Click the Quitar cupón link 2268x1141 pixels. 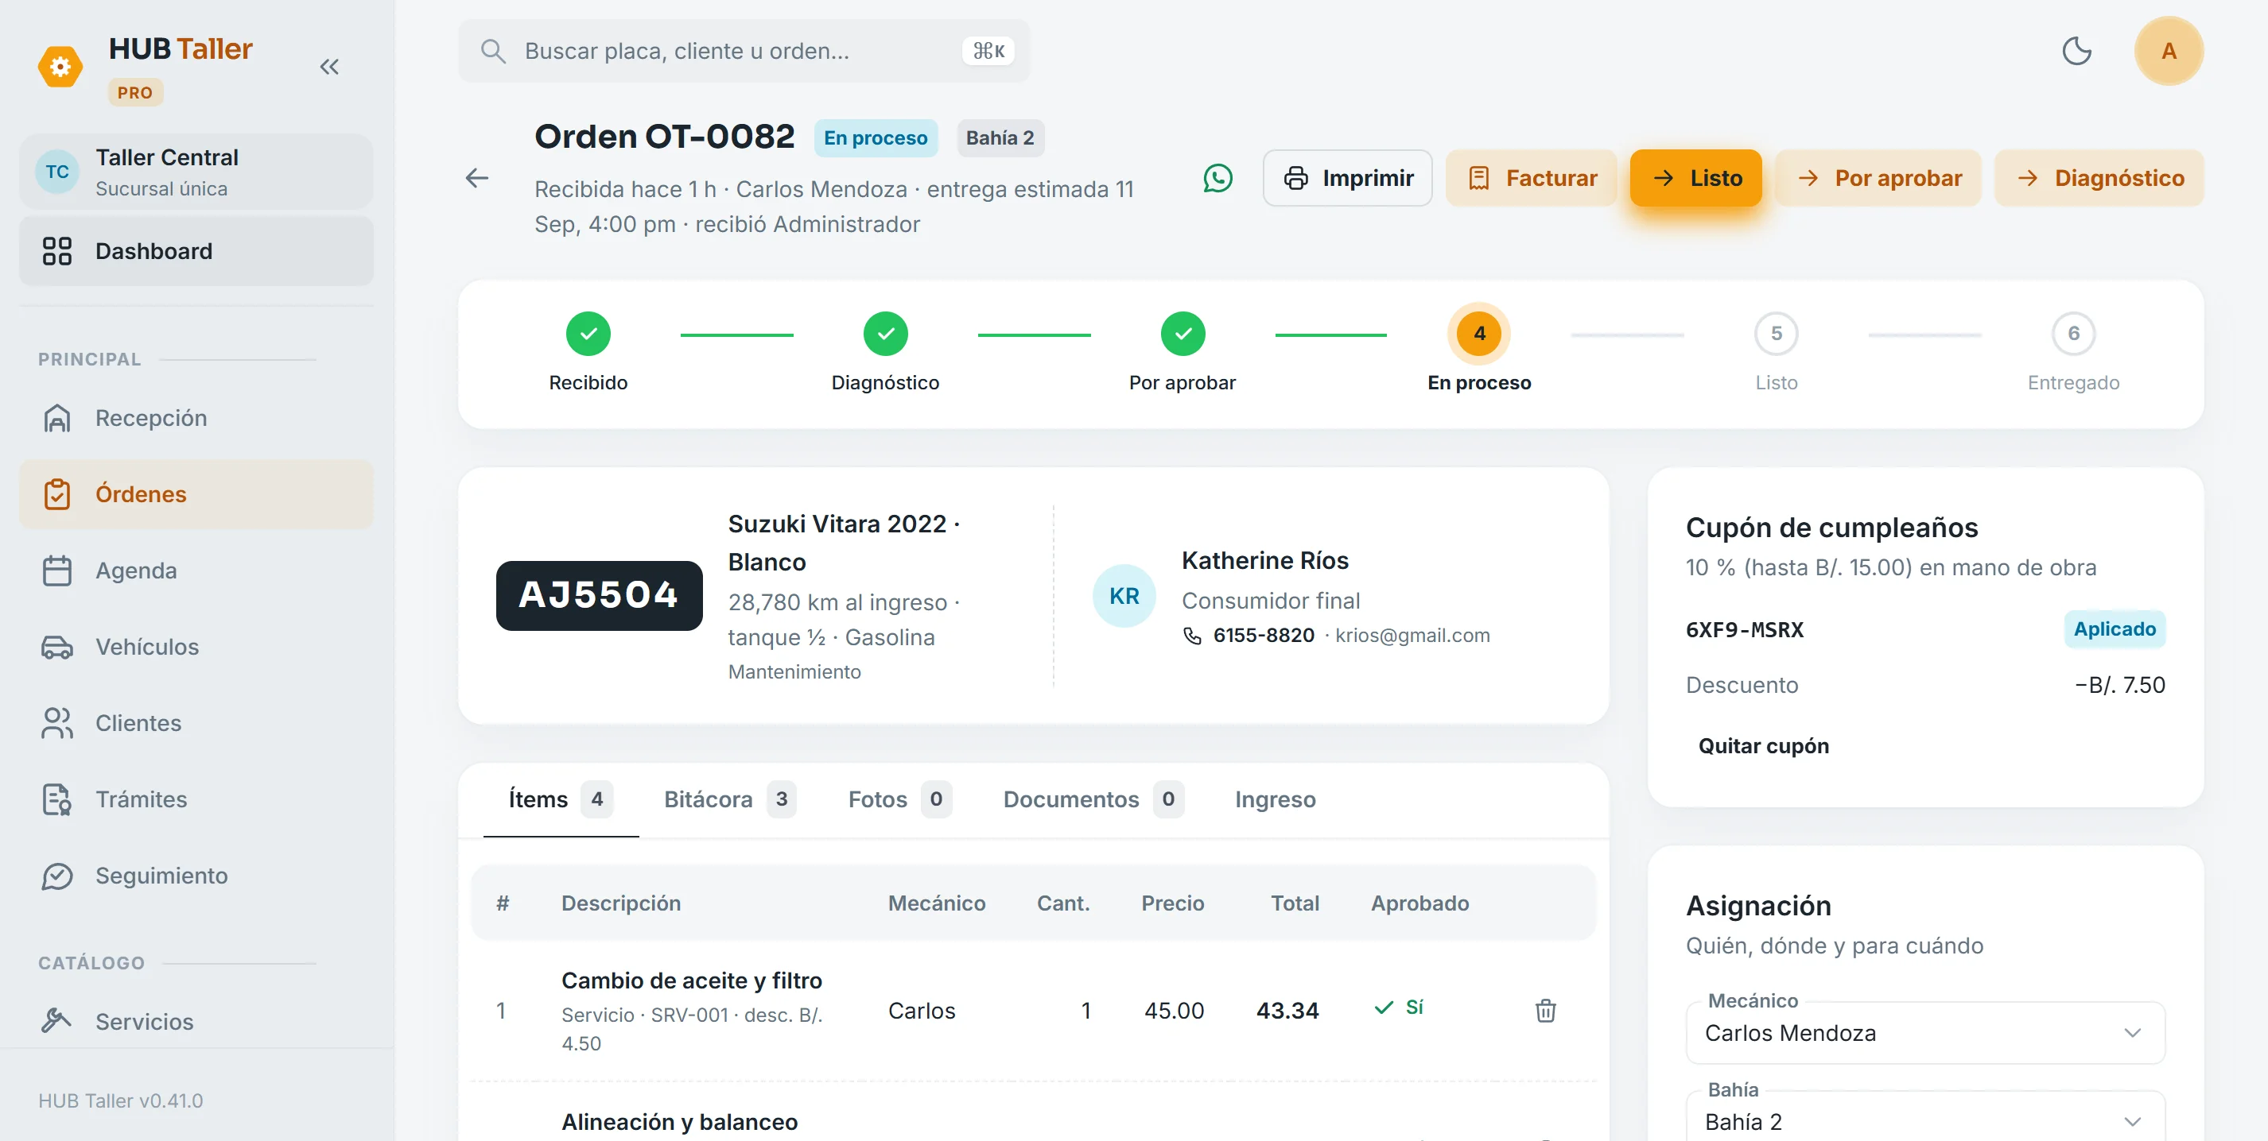(x=1764, y=746)
